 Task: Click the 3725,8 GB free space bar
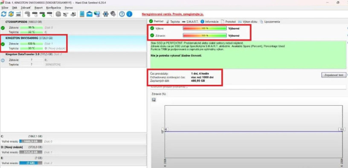(31, 152)
